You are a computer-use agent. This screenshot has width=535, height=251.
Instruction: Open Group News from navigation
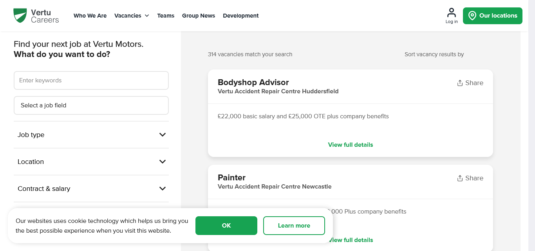point(199,16)
